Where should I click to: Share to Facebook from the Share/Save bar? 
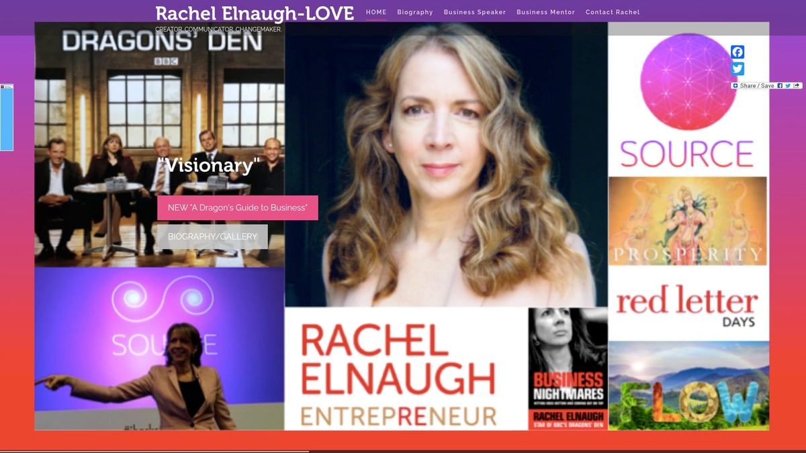pos(780,86)
